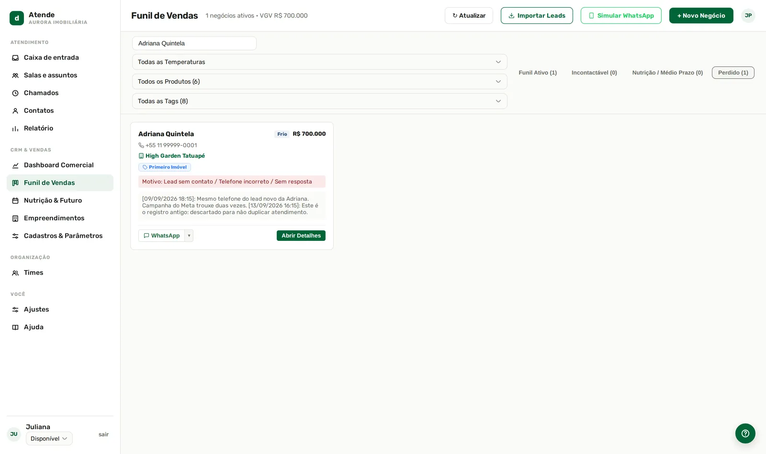
Task: Click the Primeiro Imóvel tag
Action: pos(165,167)
